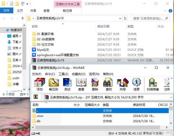Click the search magnifier icon in Explorer
Viewport: 174px width, 136px height.
click(166, 18)
